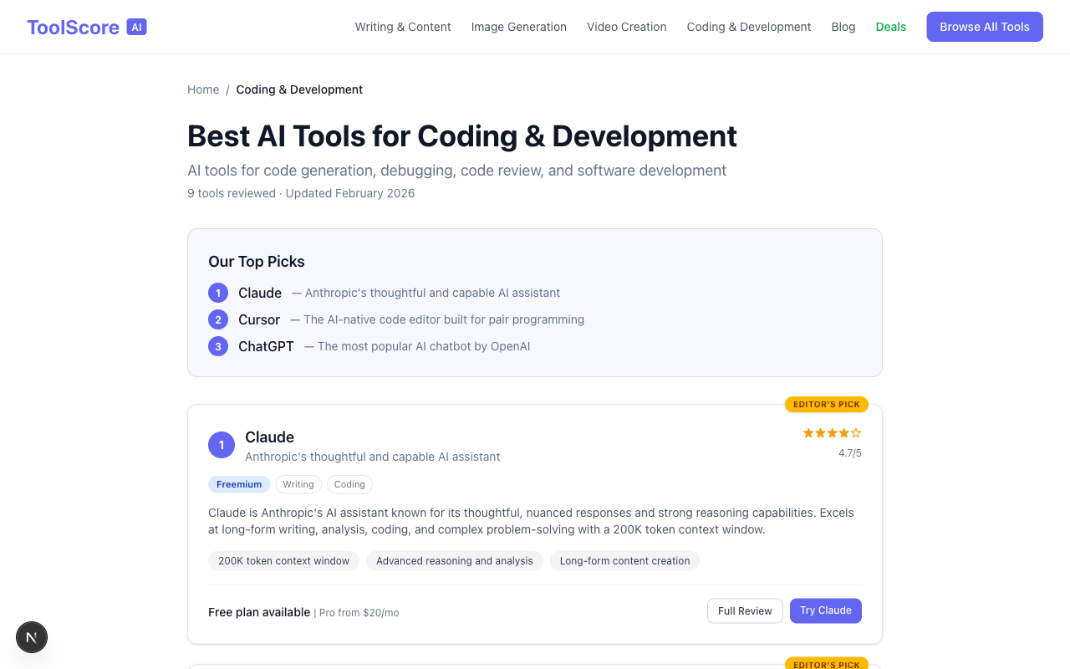Open Claude's Full Review page
The image size is (1070, 669).
pos(745,610)
